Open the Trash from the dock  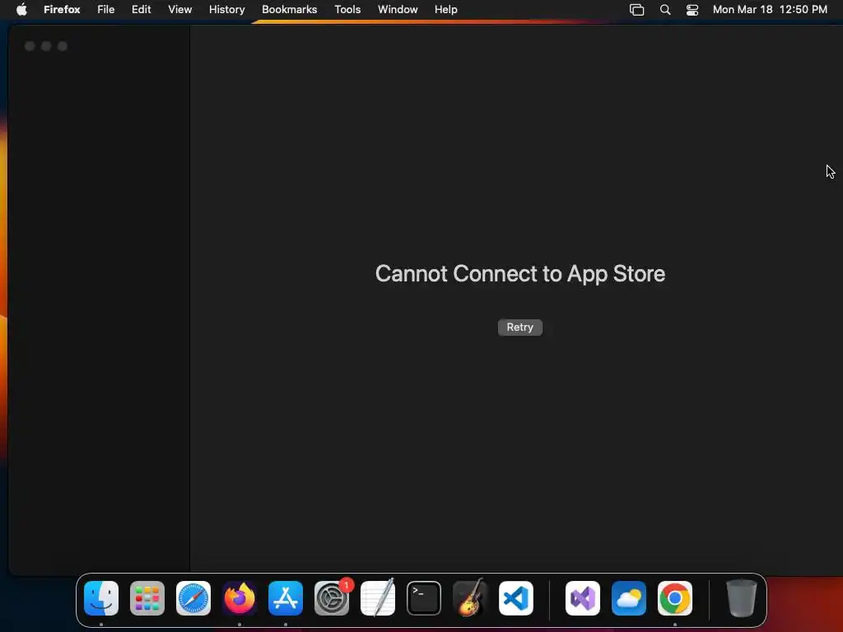pos(742,598)
